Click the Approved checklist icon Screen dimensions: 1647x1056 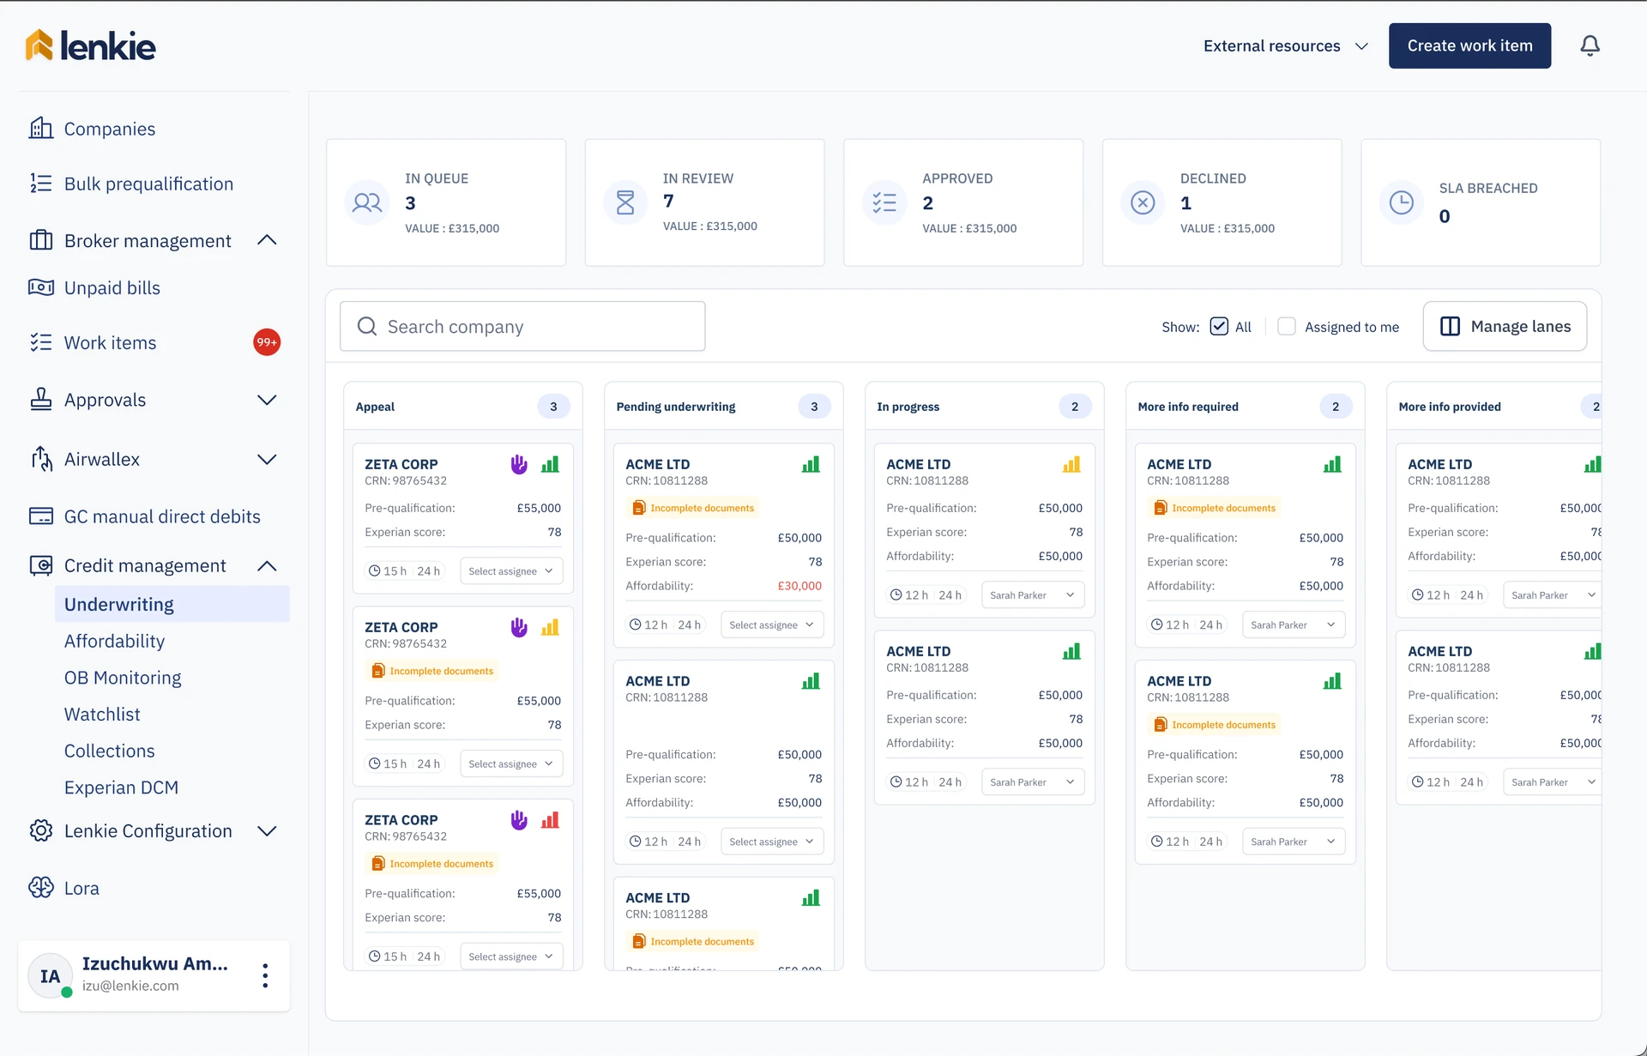tap(884, 202)
